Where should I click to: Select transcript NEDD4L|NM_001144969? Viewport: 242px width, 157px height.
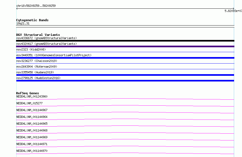click(x=32, y=137)
